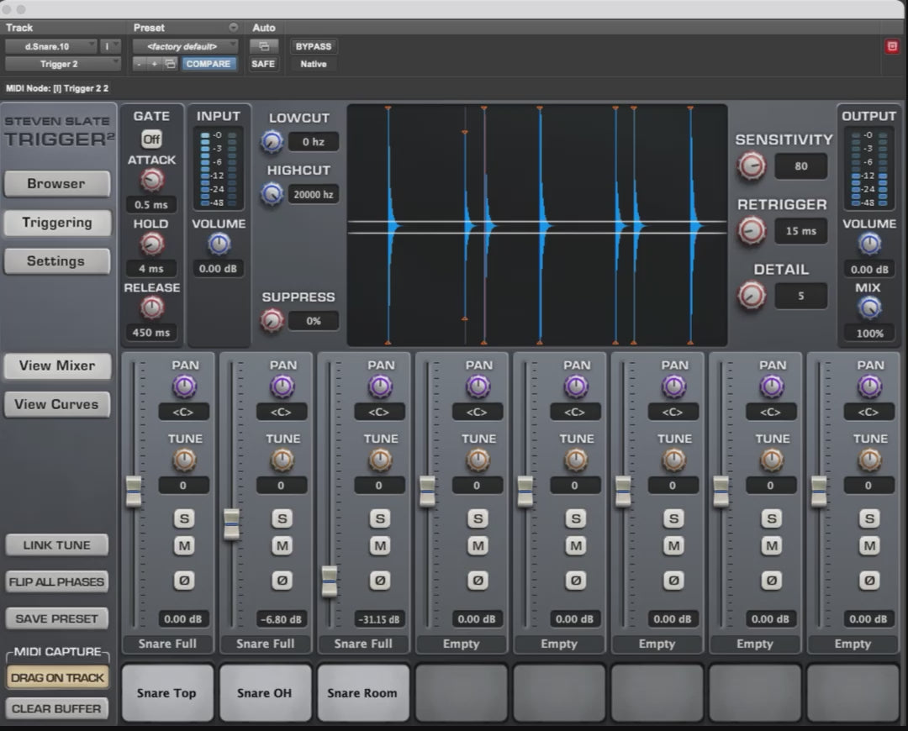
Task: Switch to View Curves
Action: point(57,404)
